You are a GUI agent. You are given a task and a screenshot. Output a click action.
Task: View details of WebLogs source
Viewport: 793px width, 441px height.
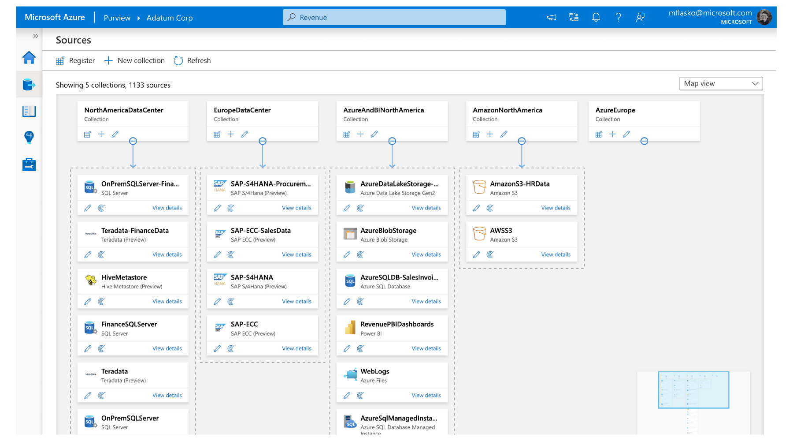tap(426, 395)
